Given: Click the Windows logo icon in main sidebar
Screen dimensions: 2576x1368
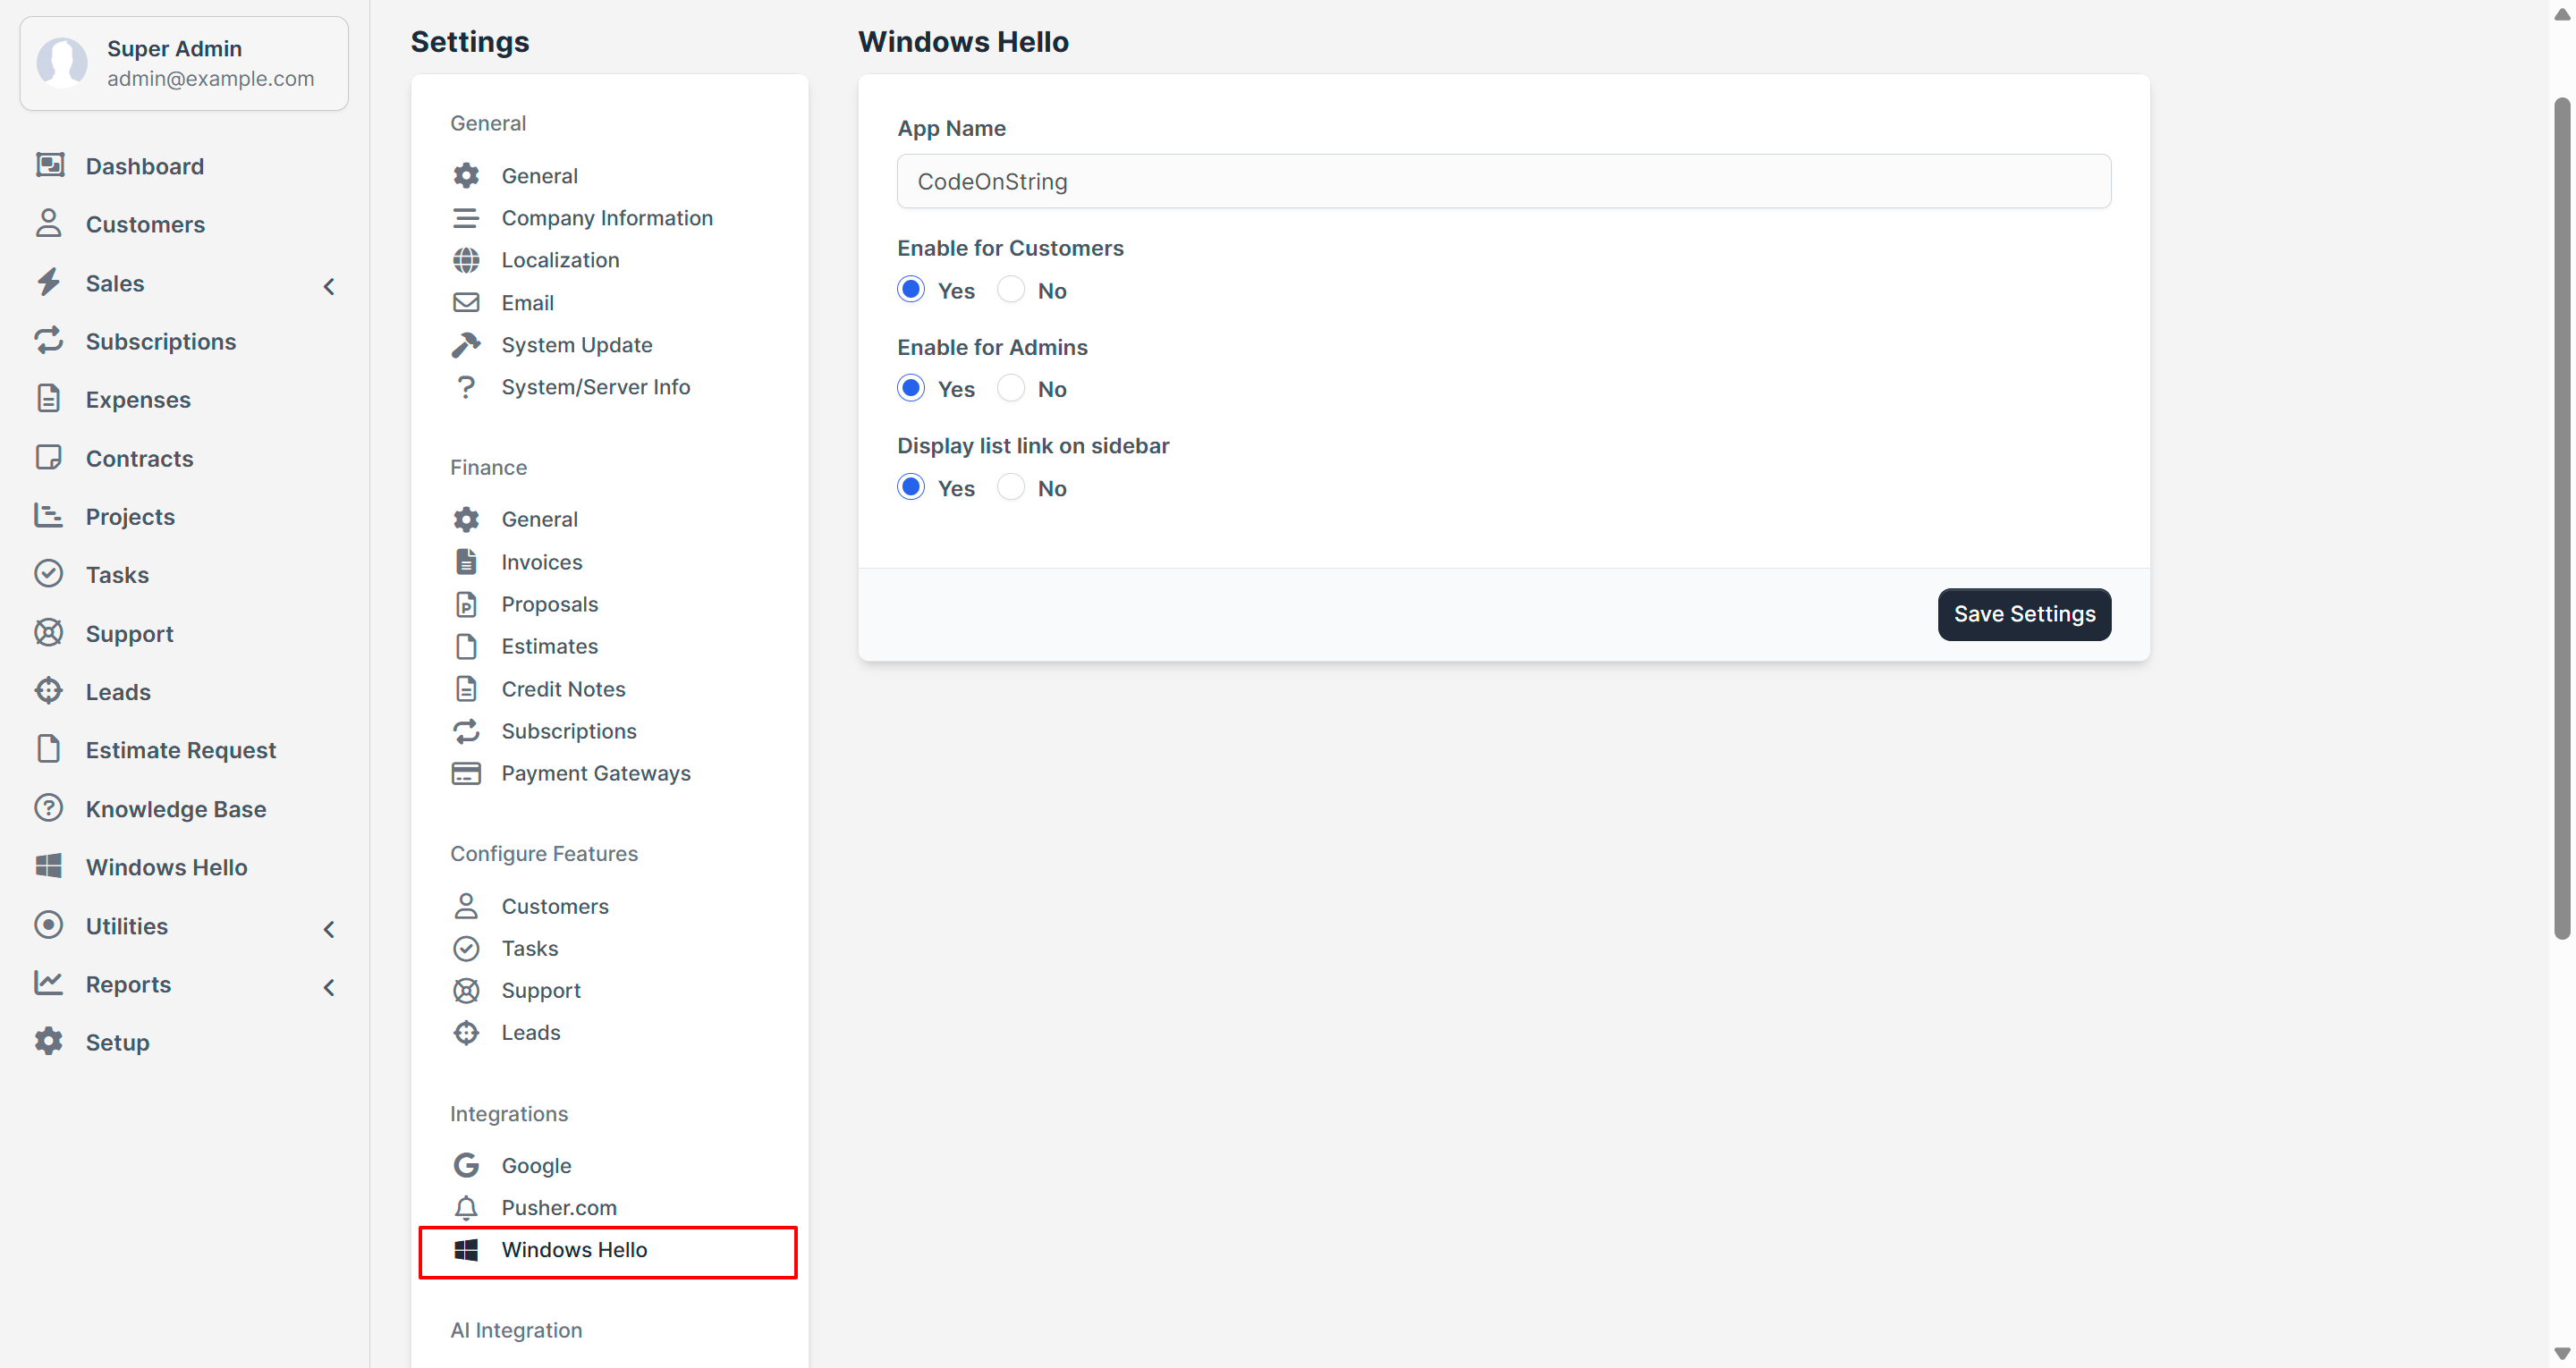Looking at the screenshot, I should [49, 865].
